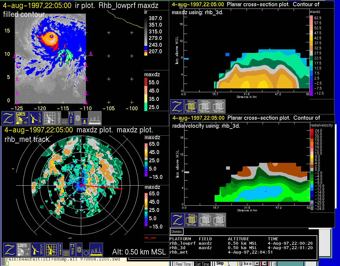Toggle the third cross section icon in the maxdz cross-section window
The image size is (340, 266).
pos(219,106)
